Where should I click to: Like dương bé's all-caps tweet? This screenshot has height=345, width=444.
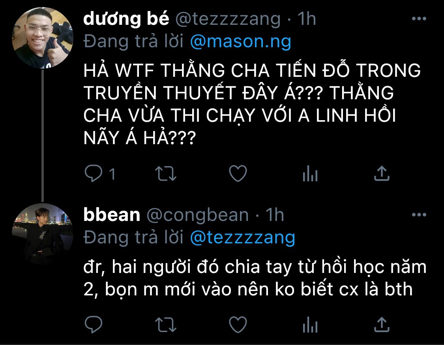[x=238, y=173]
